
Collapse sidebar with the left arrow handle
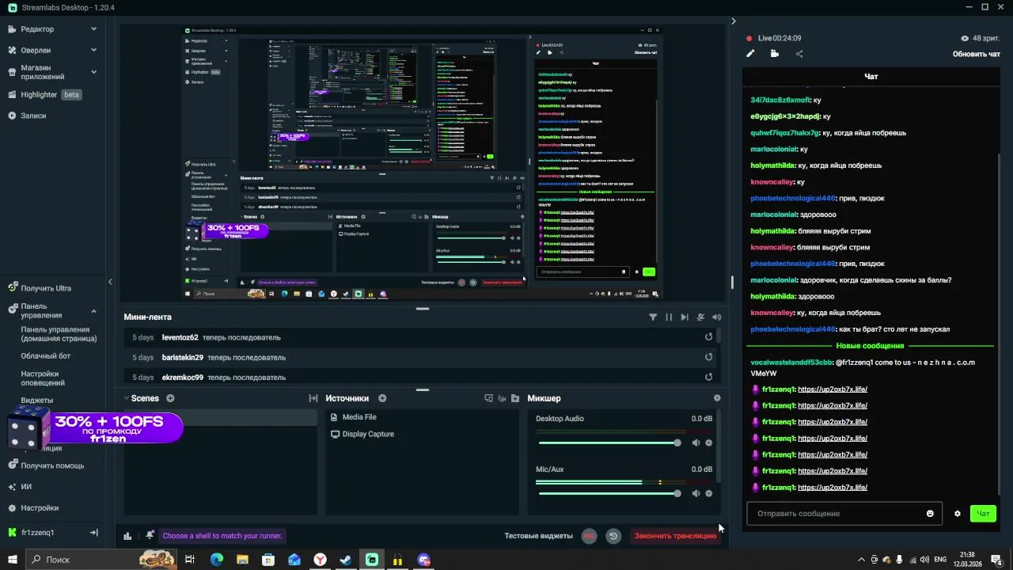[x=110, y=282]
